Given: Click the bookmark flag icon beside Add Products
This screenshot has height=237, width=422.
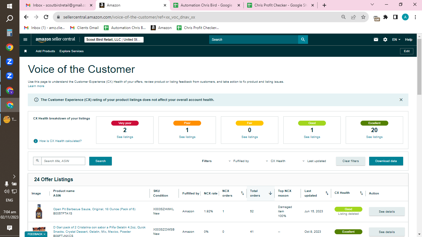Looking at the screenshot, I should [x=26, y=51].
